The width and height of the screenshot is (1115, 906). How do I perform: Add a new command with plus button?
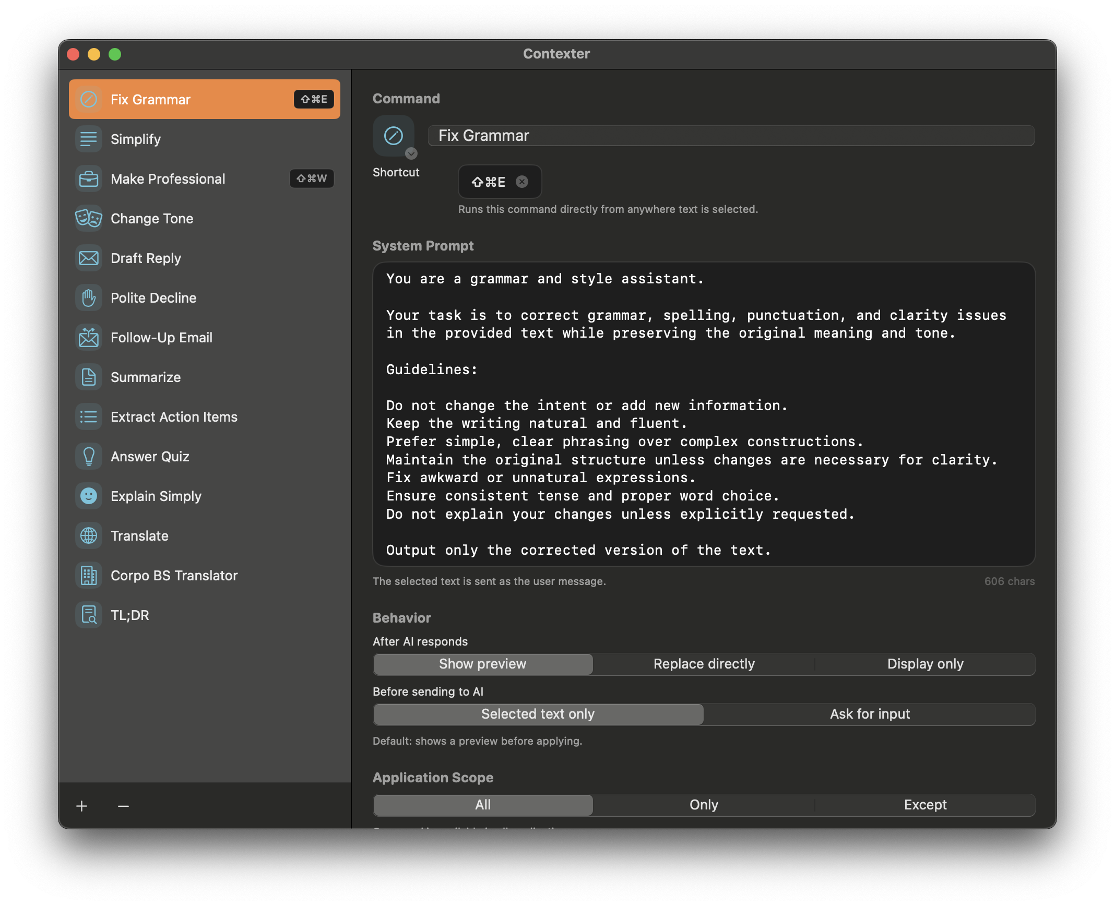click(82, 806)
